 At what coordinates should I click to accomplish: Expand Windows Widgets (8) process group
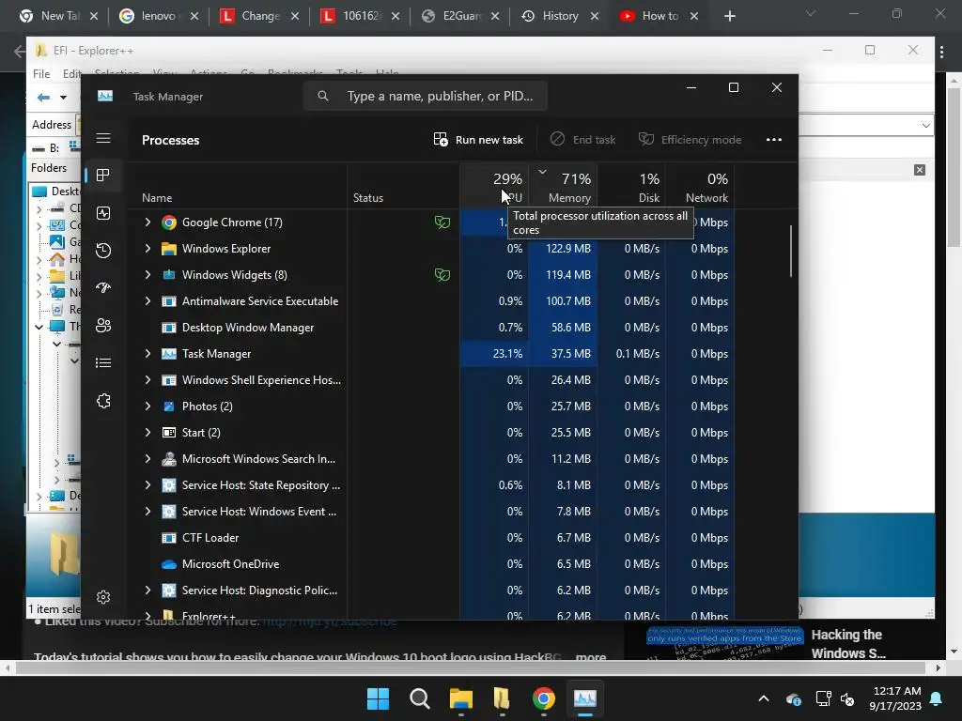147,275
